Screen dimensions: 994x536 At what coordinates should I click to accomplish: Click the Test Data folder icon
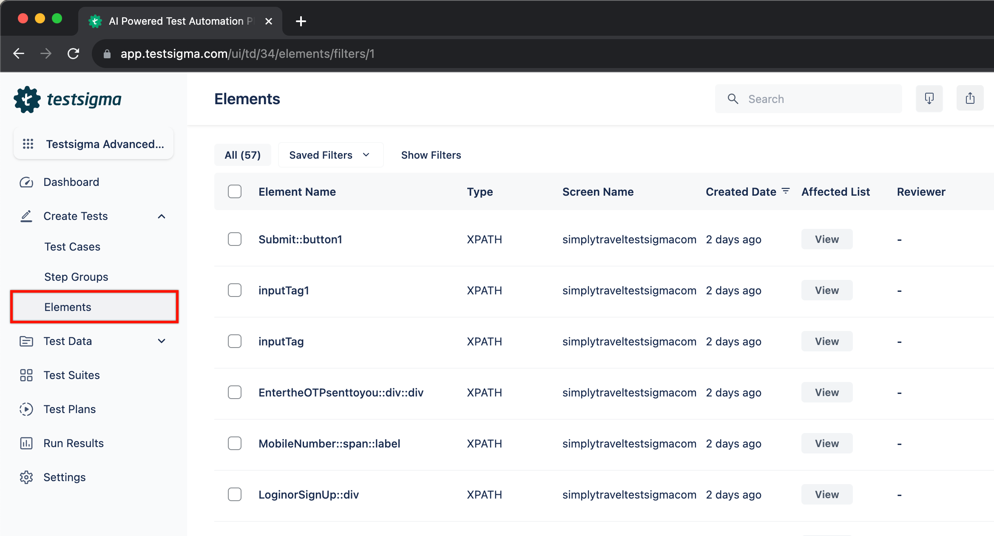pos(26,341)
